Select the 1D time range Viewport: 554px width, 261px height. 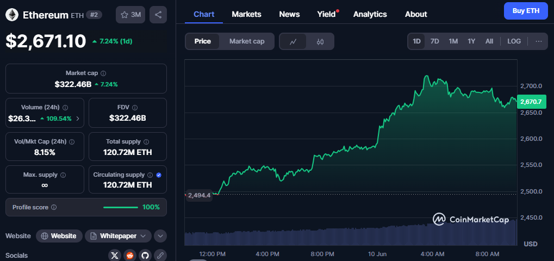click(x=416, y=41)
